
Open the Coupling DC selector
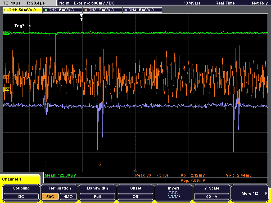click(21, 197)
